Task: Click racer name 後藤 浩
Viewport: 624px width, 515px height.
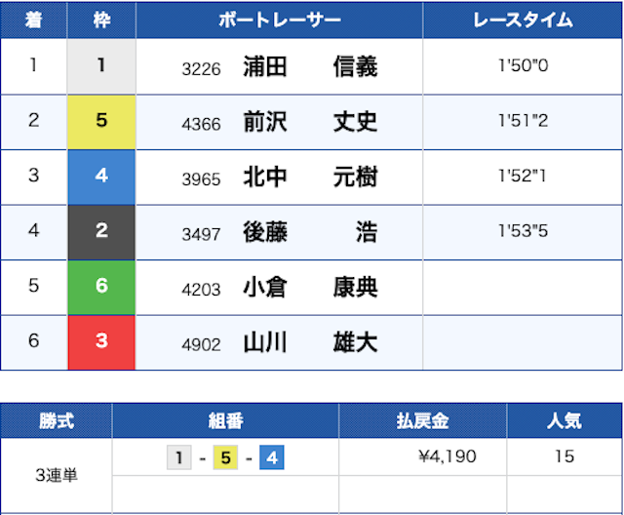Action: click(x=310, y=233)
